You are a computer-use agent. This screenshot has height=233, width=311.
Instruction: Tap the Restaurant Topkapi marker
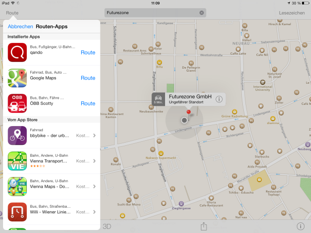pyautogui.click(x=274, y=187)
